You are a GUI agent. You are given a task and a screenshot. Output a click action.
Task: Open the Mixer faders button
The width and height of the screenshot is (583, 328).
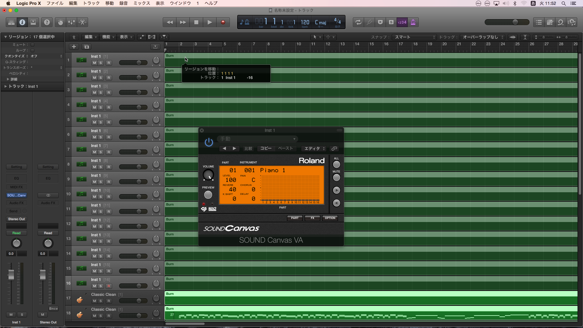coord(71,22)
